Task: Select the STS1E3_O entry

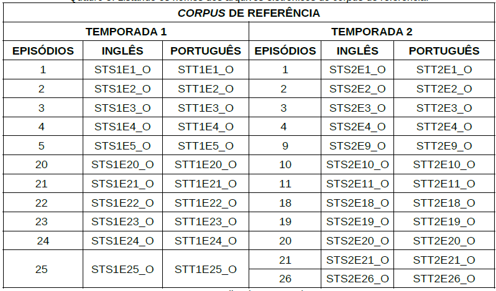Action: tap(122, 108)
